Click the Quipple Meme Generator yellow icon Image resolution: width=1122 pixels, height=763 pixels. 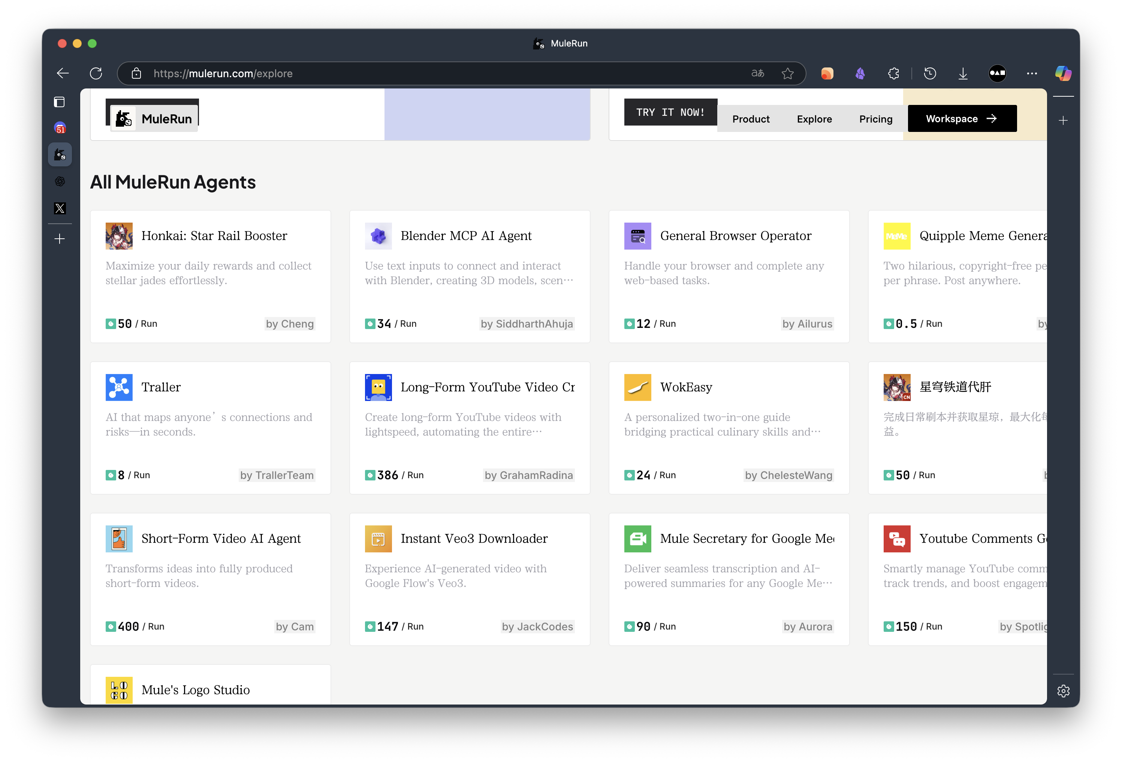896,236
